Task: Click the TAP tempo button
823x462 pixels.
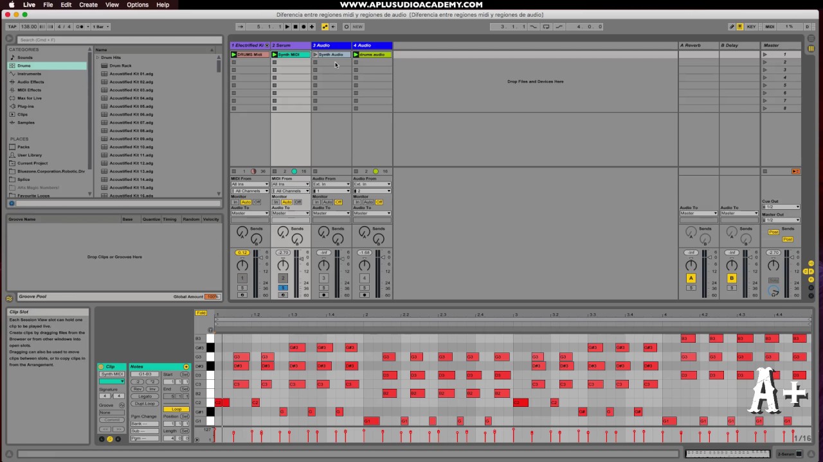Action: pyautogui.click(x=12, y=26)
